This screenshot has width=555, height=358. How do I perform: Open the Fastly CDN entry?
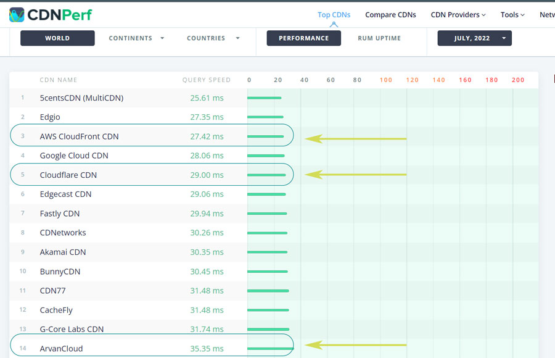[x=60, y=214]
